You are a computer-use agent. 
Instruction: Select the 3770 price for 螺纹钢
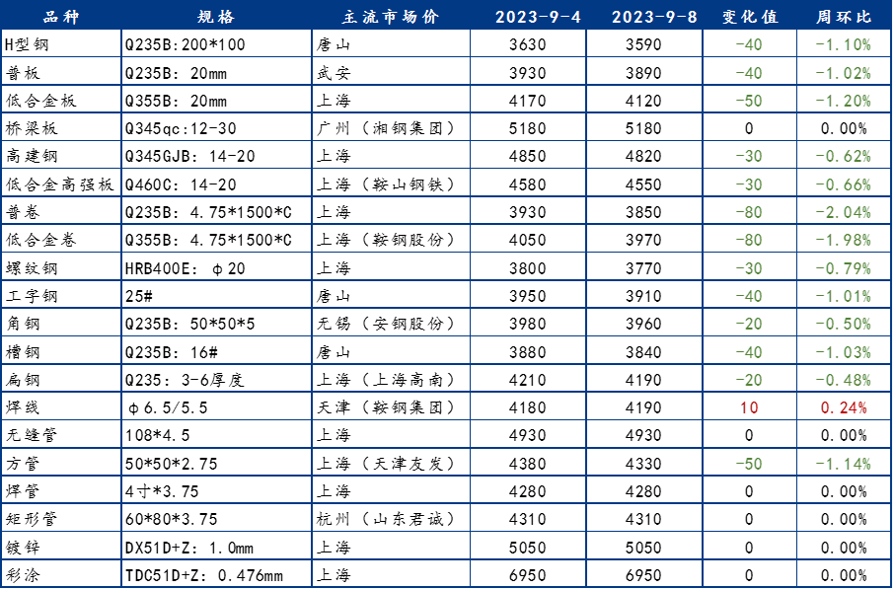[x=643, y=267]
